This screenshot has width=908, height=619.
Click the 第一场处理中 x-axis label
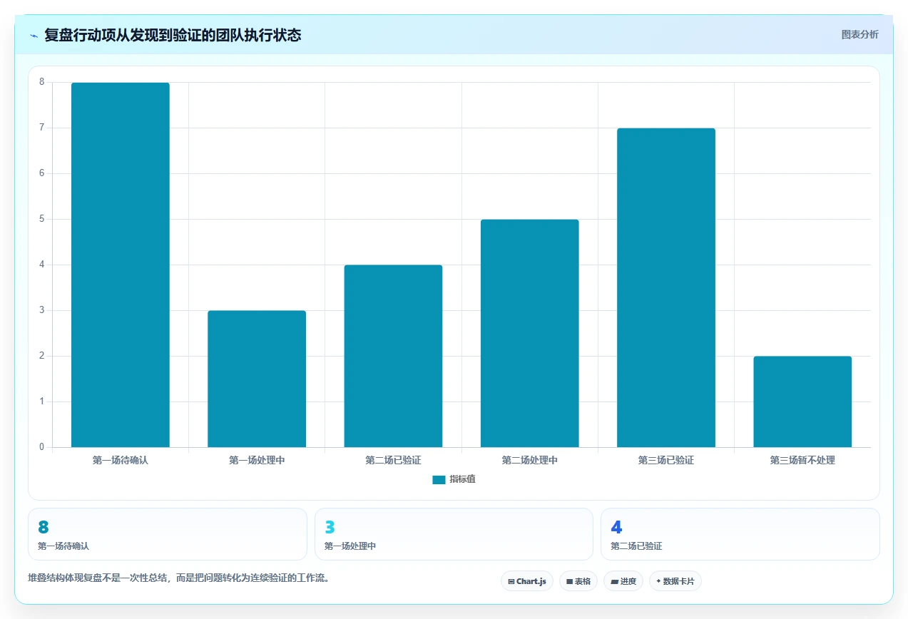(257, 461)
